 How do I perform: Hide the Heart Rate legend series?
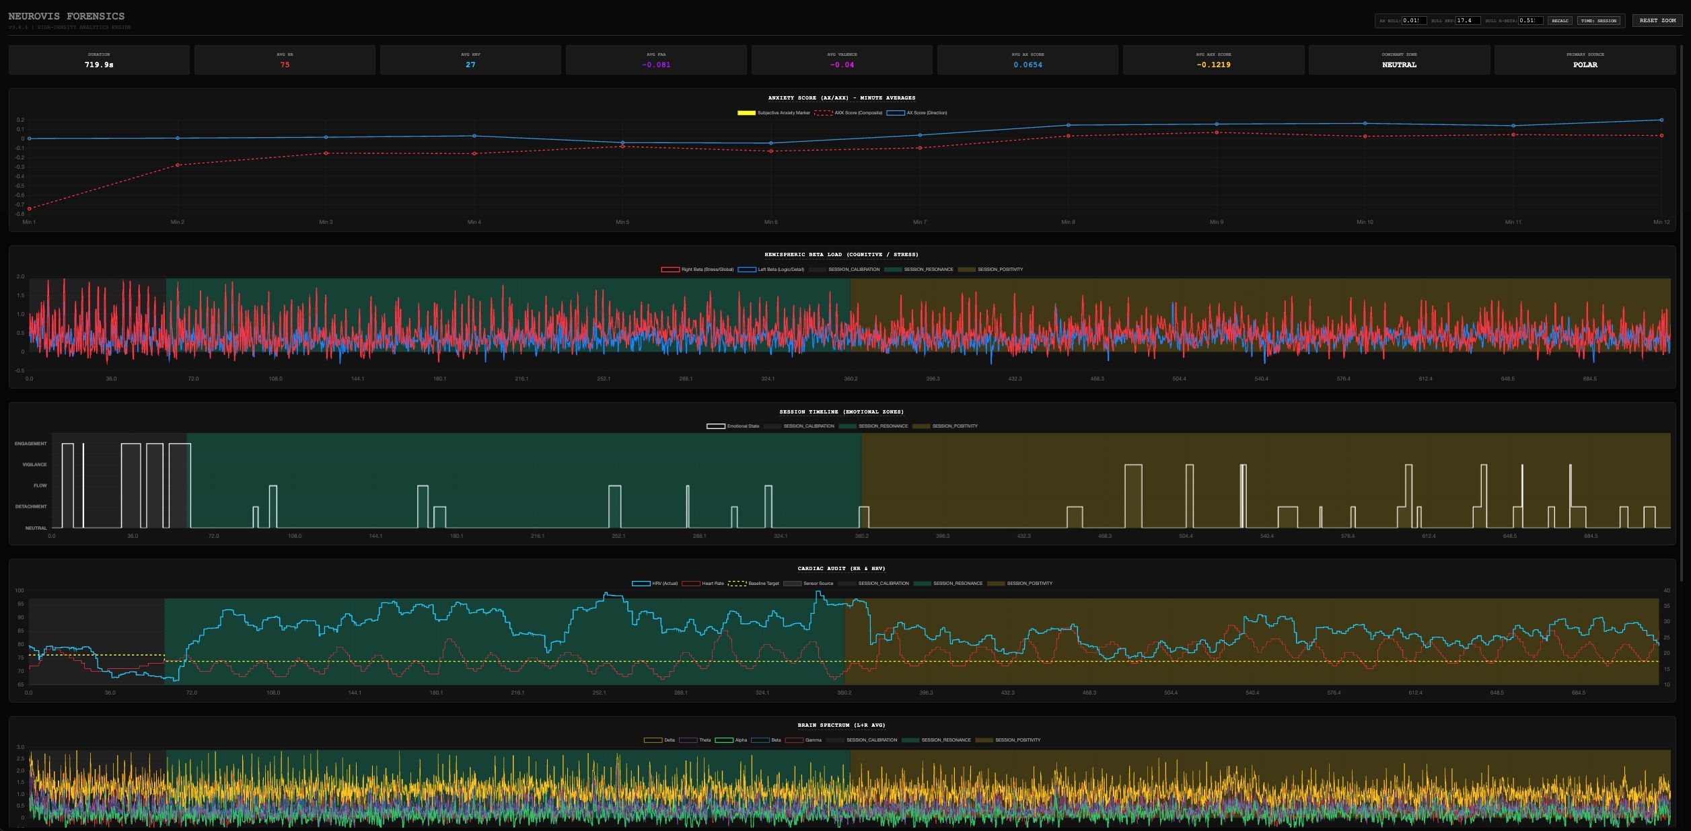coord(703,584)
